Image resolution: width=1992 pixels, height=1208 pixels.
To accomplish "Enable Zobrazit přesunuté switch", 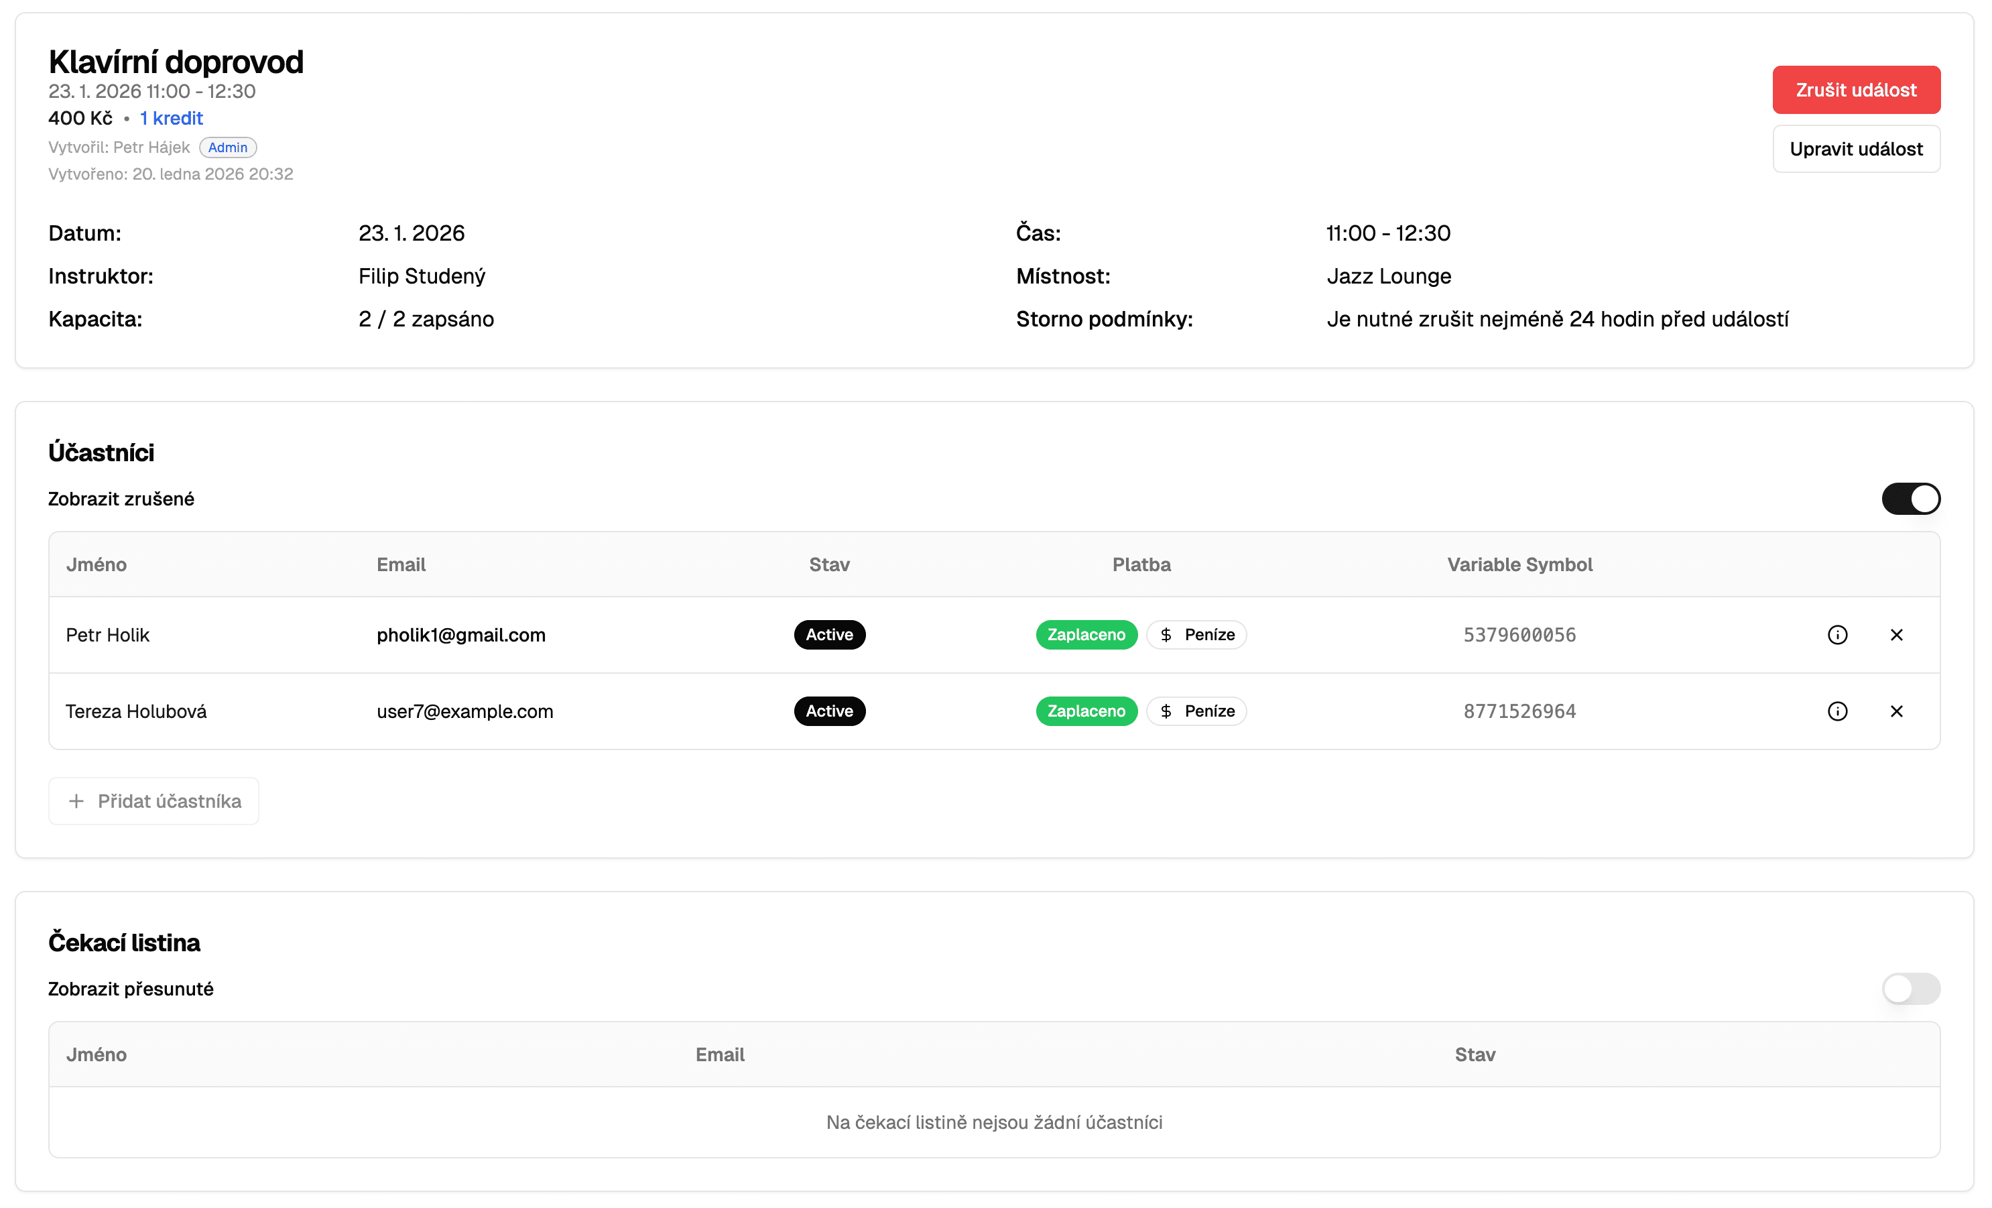I will [x=1910, y=988].
